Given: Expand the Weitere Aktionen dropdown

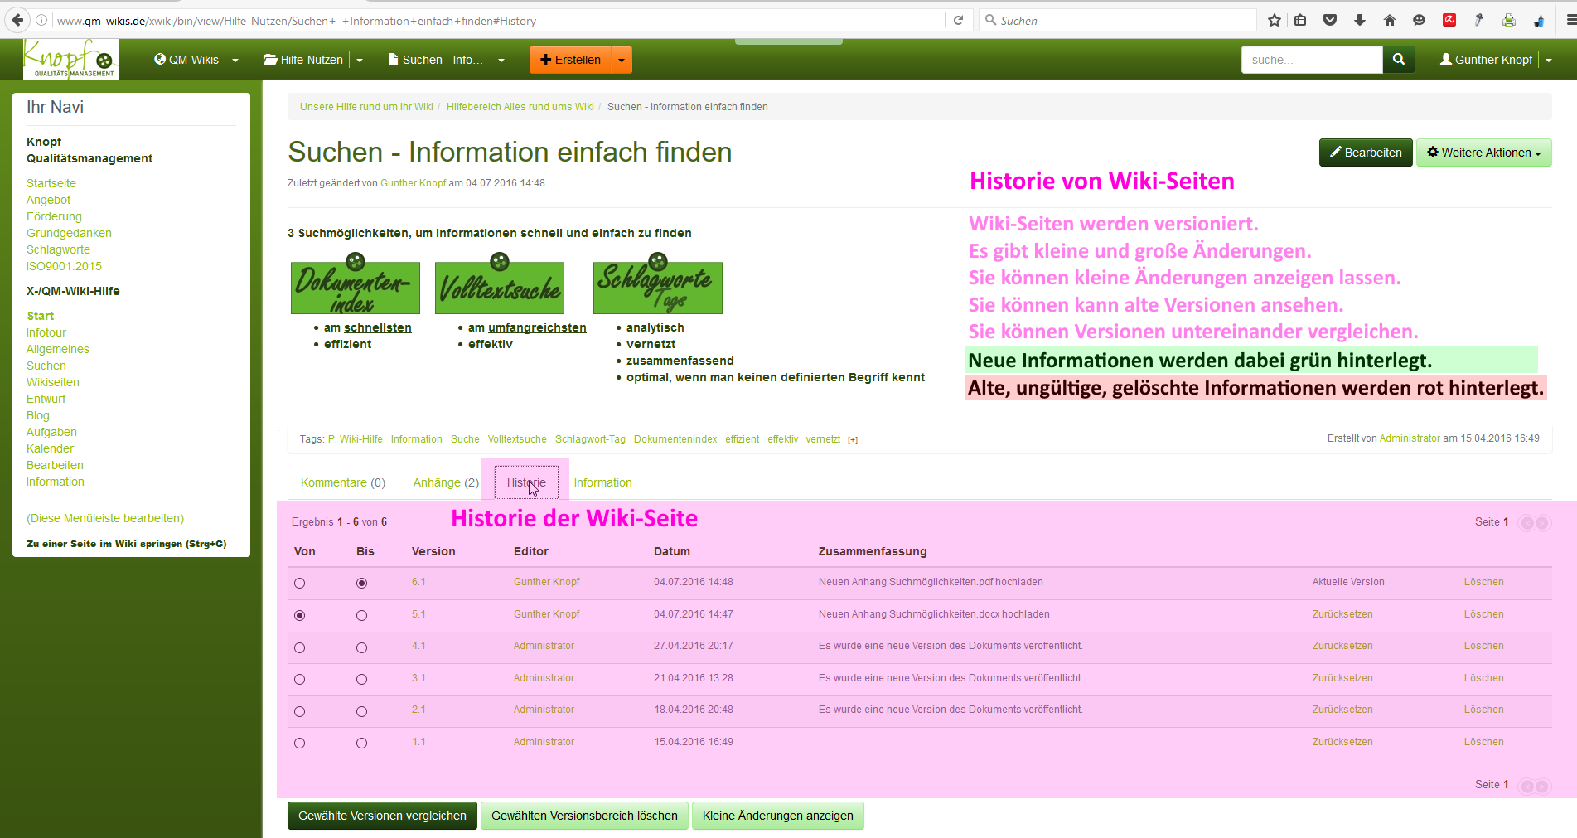Looking at the screenshot, I should 1483,153.
